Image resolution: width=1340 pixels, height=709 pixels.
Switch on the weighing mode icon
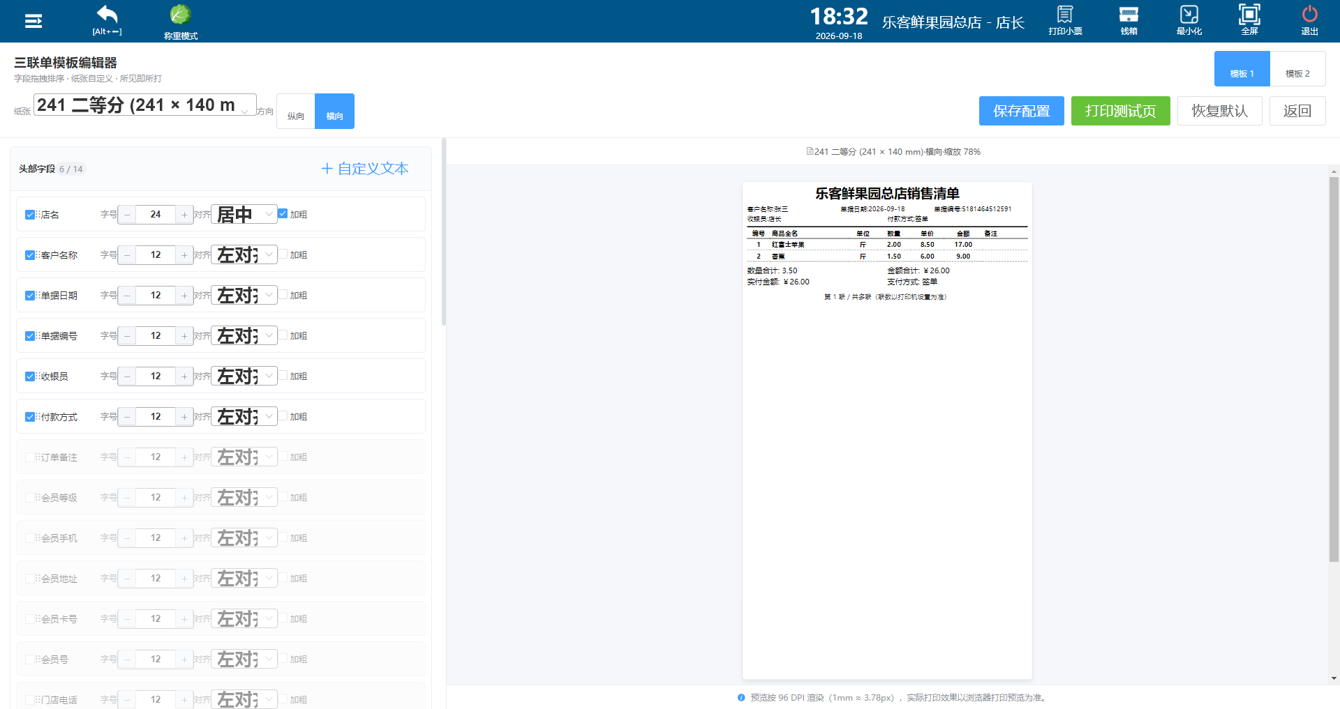[x=181, y=21]
